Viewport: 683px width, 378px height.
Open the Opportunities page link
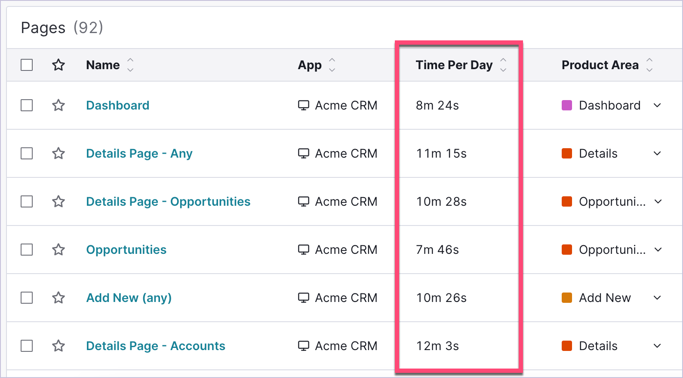tap(126, 250)
